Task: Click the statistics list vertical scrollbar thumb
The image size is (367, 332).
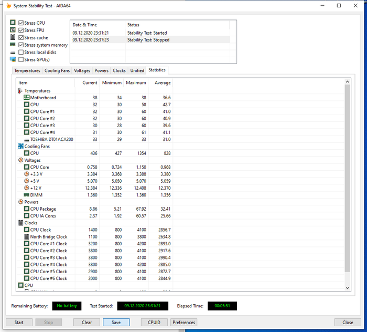Action: [x=347, y=178]
